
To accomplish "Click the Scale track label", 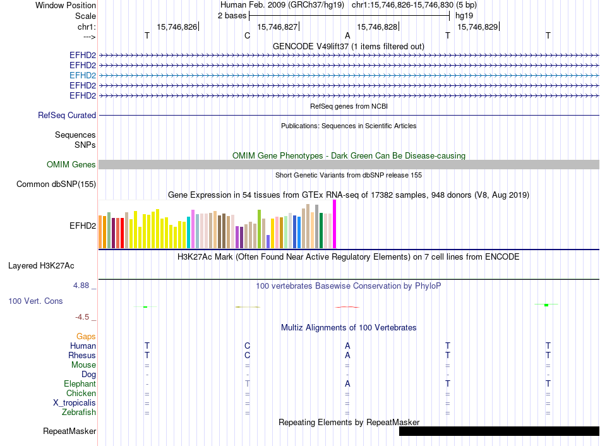I will click(85, 16).
